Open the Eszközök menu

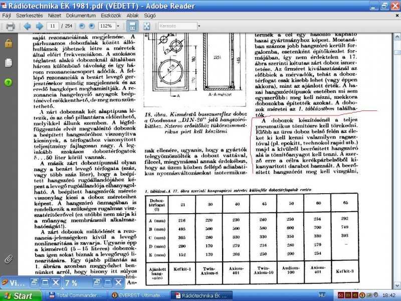click(111, 16)
